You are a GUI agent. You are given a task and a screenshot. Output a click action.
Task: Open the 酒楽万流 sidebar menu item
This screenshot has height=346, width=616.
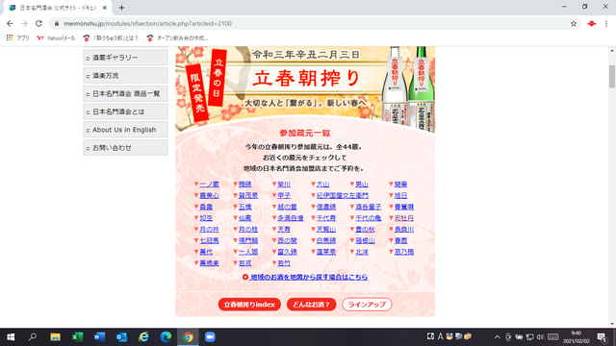click(x=125, y=76)
